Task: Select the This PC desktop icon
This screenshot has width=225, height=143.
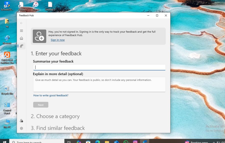Action: tap(7, 124)
